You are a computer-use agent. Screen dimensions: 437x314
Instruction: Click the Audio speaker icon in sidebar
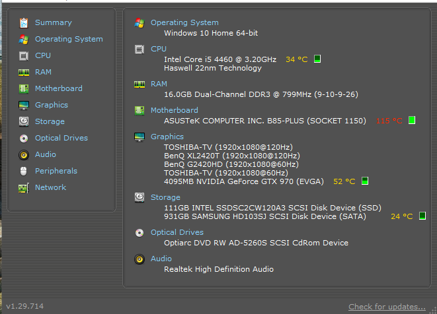coord(24,154)
